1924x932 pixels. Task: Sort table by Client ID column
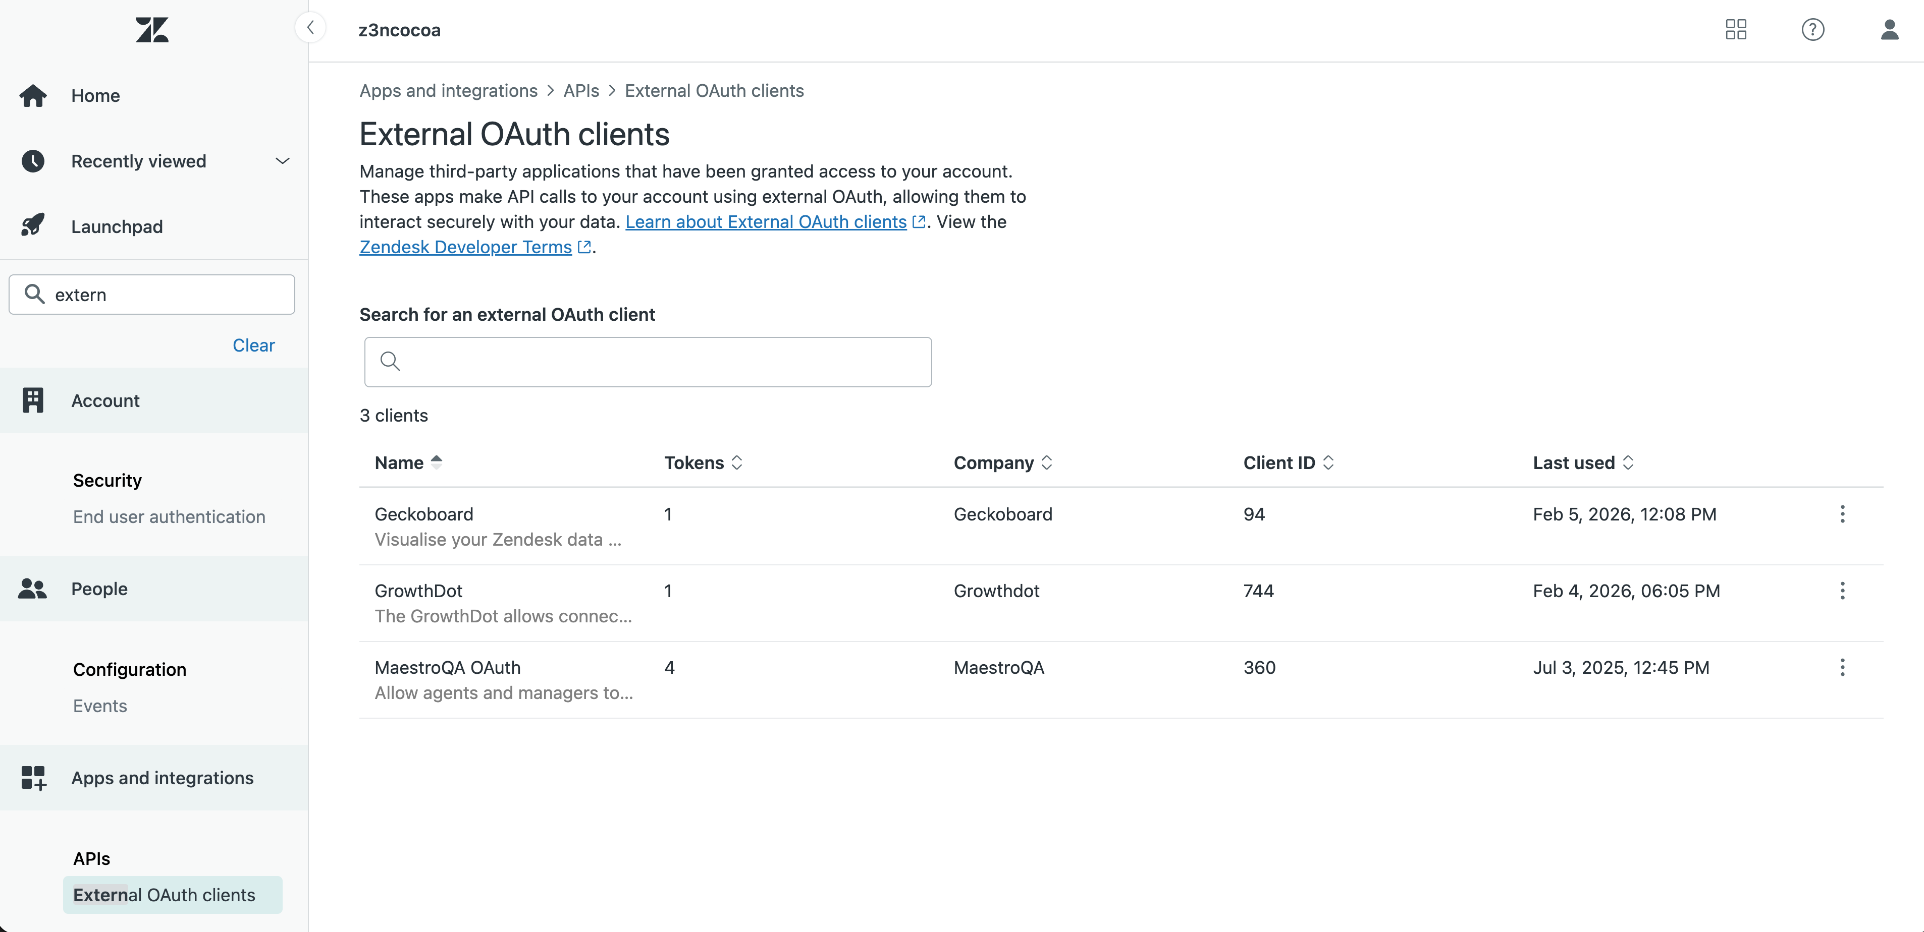[x=1288, y=462]
